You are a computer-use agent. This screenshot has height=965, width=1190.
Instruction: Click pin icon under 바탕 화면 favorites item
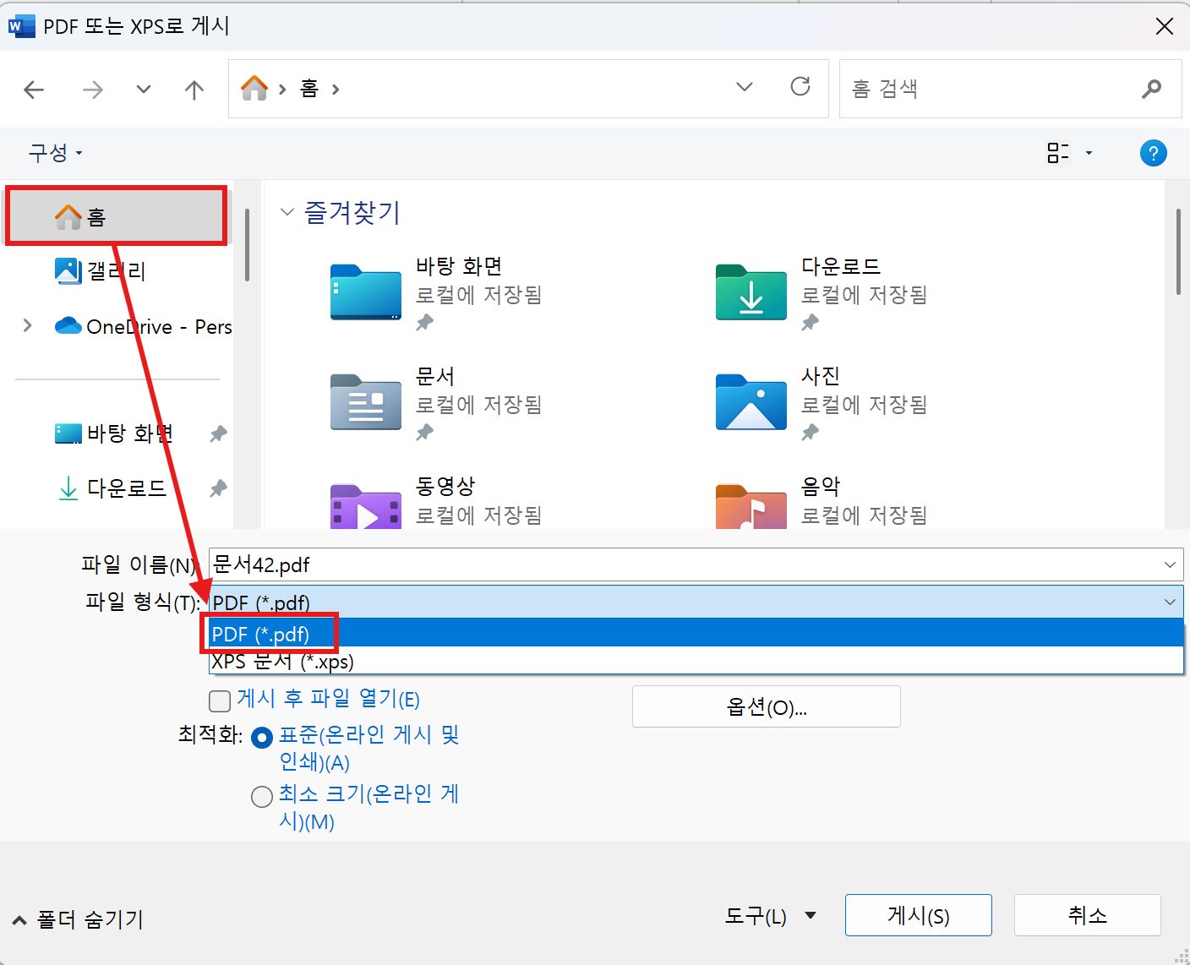(425, 322)
